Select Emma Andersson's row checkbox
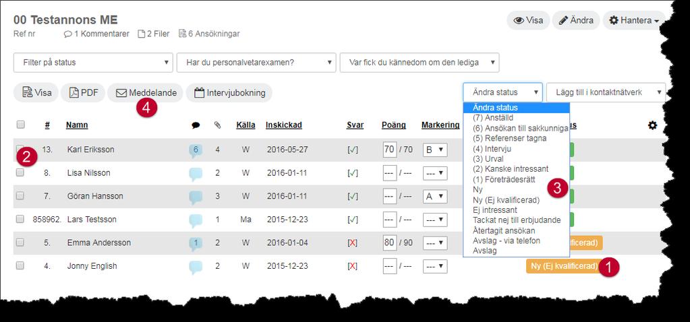This screenshot has width=690, height=322. pyautogui.click(x=20, y=242)
